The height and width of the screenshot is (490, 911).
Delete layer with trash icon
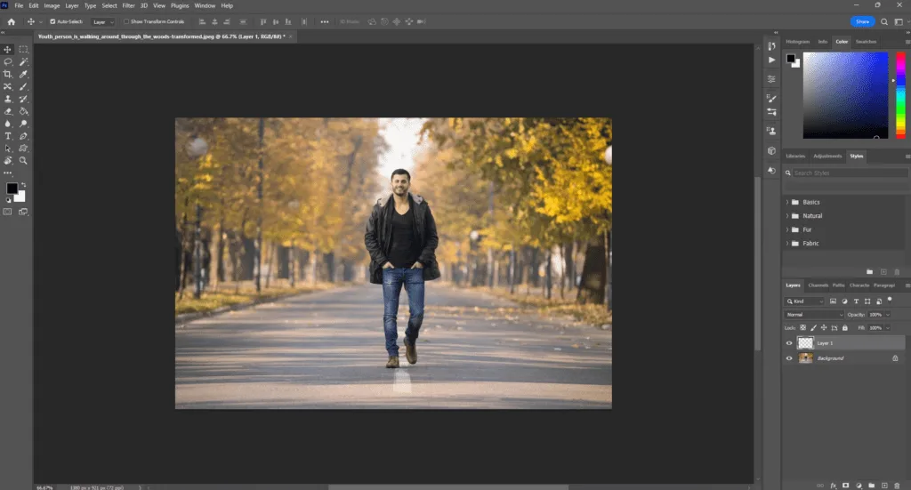897,486
